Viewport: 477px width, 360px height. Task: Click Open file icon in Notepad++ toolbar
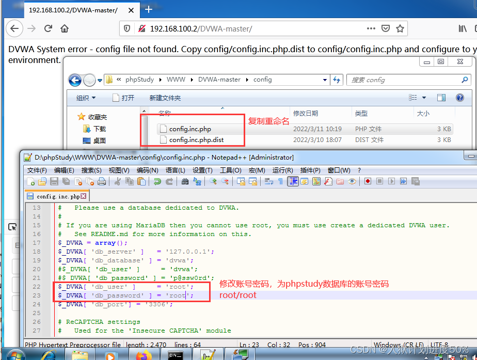click(x=42, y=181)
